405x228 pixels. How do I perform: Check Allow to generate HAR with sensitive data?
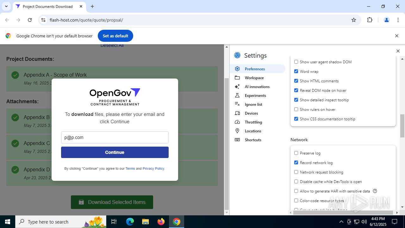pyautogui.click(x=296, y=191)
